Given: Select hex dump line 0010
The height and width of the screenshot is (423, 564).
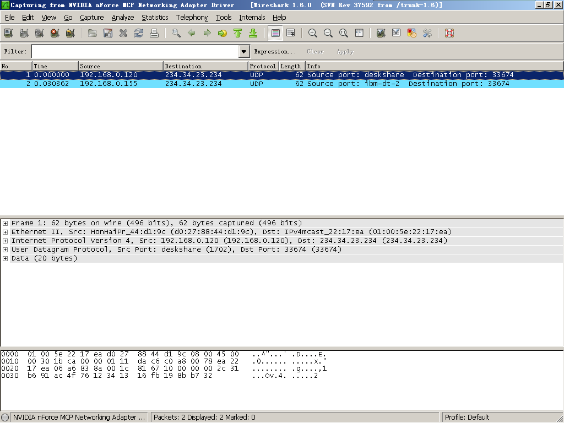Looking at the screenshot, I should [x=164, y=361].
